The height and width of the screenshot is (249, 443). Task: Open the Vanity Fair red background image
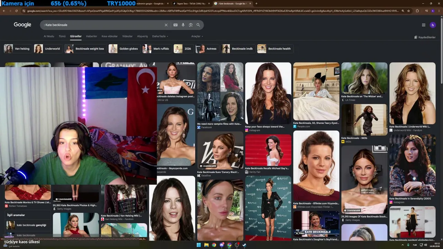click(268, 150)
